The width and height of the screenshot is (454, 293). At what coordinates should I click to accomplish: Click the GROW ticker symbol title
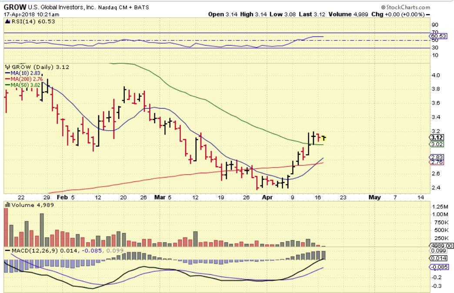click(x=15, y=7)
